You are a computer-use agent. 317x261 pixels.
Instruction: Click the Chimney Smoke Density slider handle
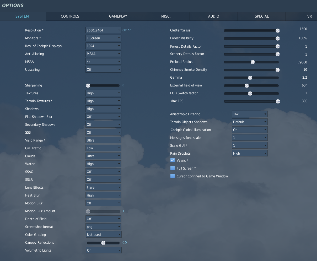(278, 70)
